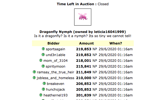The width and height of the screenshot is (166, 100).
Task: Click the green question icon beside ramsay_the_true_heir
Action: [x=34, y=72]
